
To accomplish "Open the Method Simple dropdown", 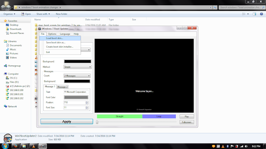I will [x=78, y=67].
